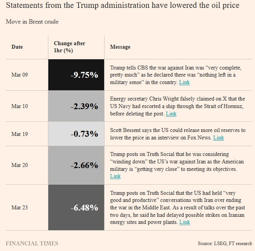Click the black -9.75% cell

tap(76, 75)
